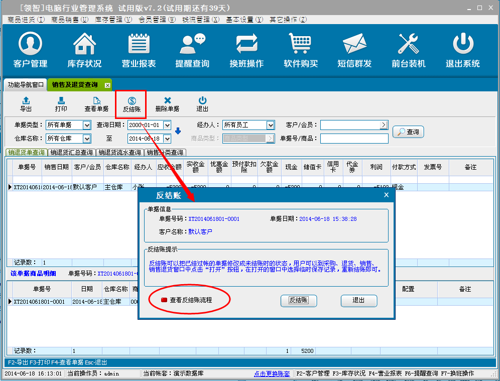Open 软件购买 shopping cart icon
The width and height of the screenshot is (500, 381).
(x=301, y=50)
